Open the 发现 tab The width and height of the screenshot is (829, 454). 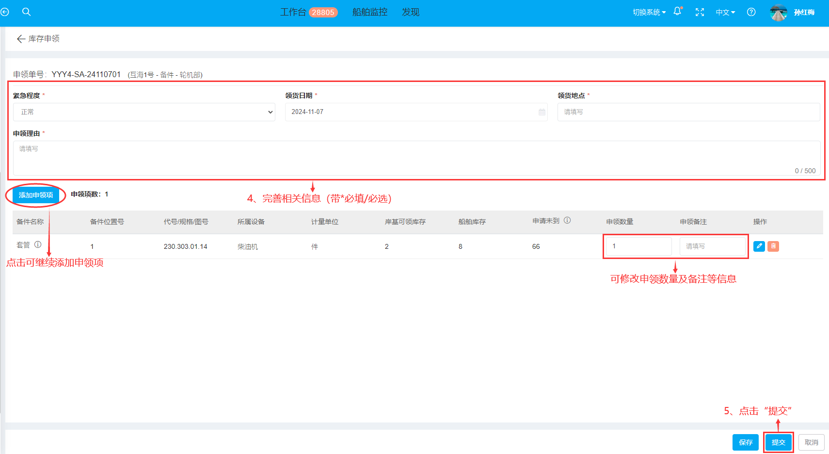411,12
